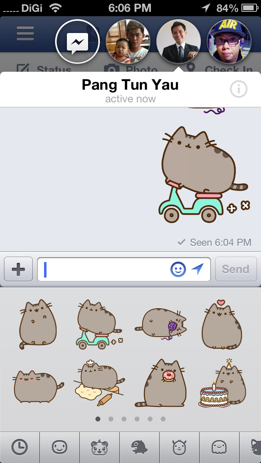Image resolution: width=261 pixels, height=463 pixels.
Task: Switch to horned monster sticker pack tab
Action: 179,447
